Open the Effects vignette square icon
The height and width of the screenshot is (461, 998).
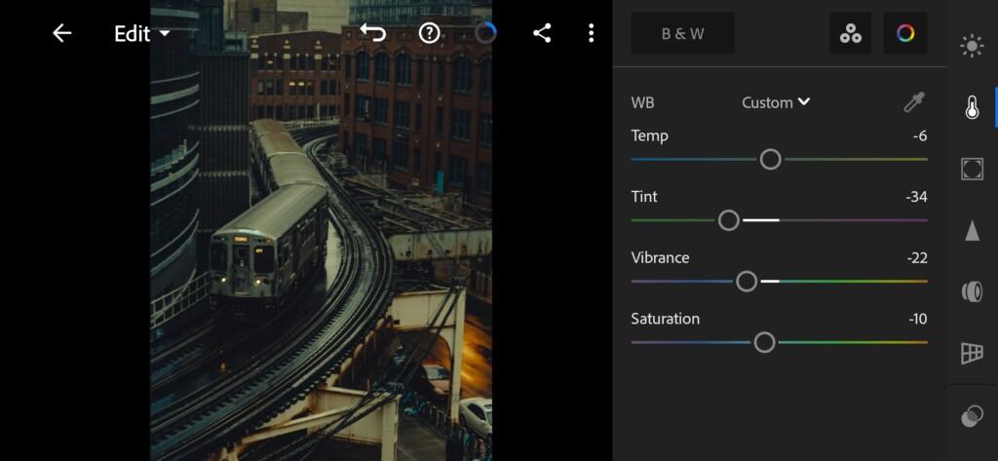tap(972, 169)
